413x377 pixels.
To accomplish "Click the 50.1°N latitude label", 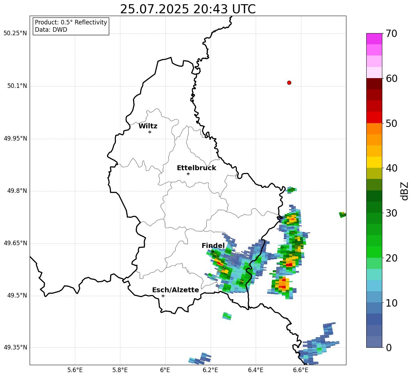I will click(x=17, y=86).
